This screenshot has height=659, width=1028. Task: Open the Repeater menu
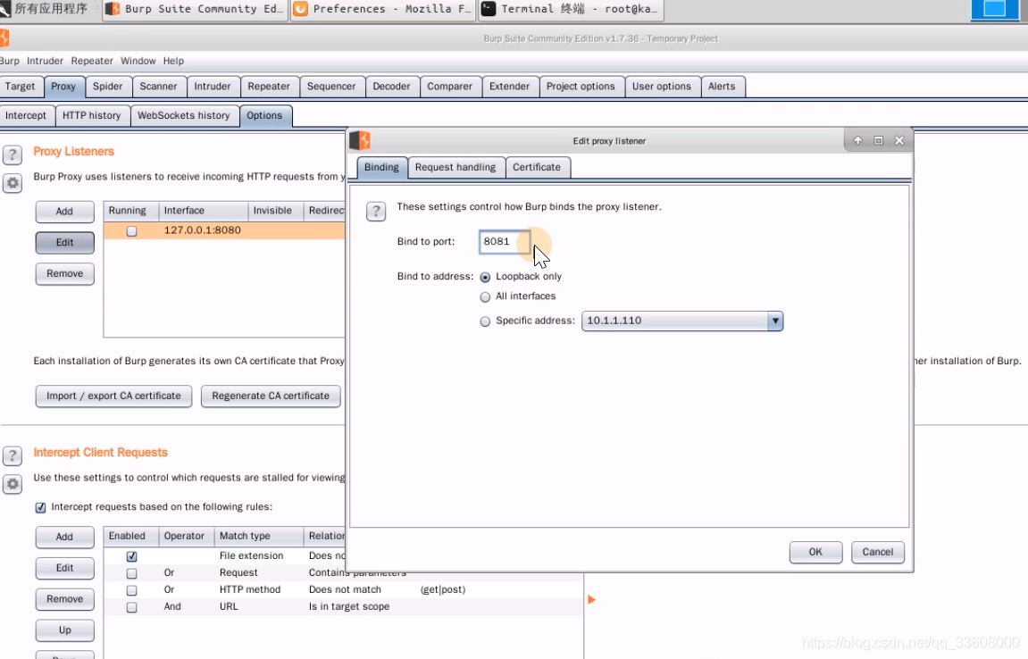click(x=92, y=61)
